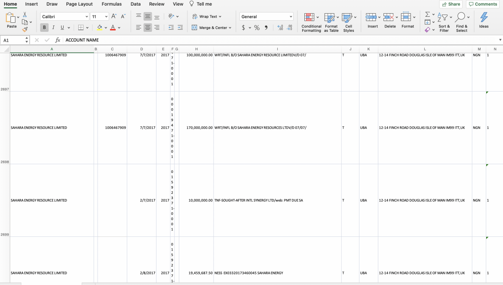Decrease decimal places icon
Screen dimensions: 503x285
[x=289, y=28]
